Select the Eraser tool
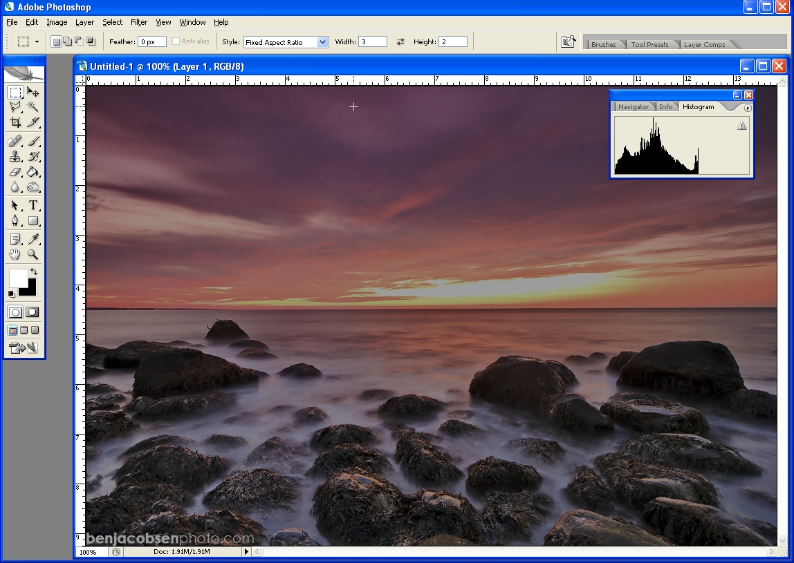The image size is (794, 563). click(15, 172)
